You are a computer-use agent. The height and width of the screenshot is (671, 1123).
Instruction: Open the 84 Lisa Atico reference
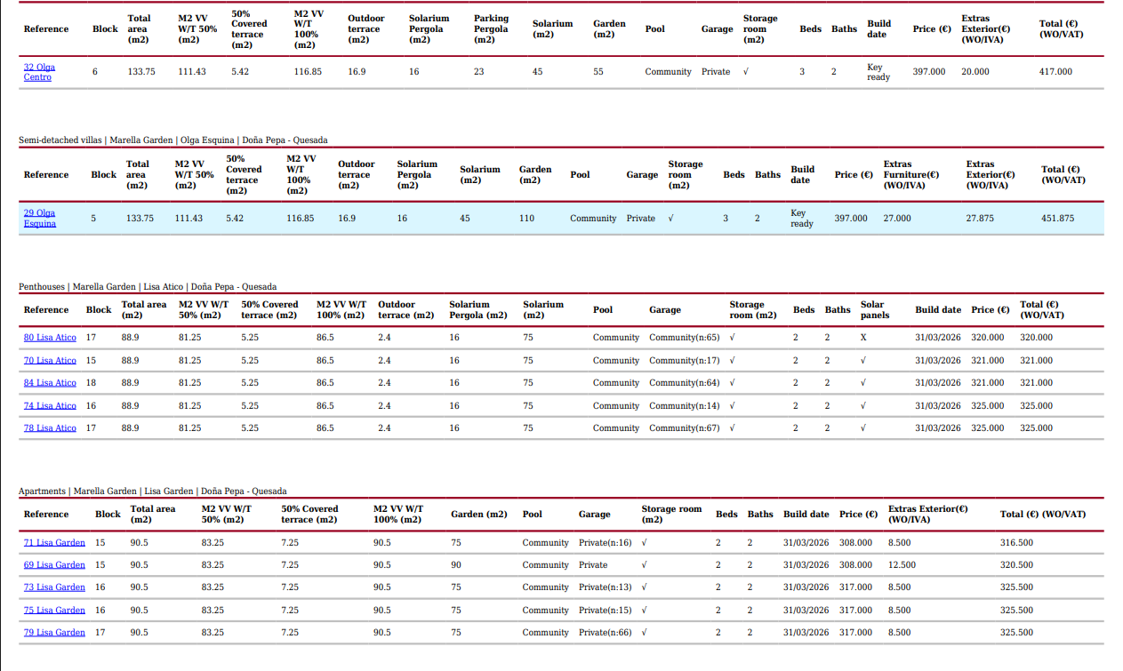(x=50, y=383)
